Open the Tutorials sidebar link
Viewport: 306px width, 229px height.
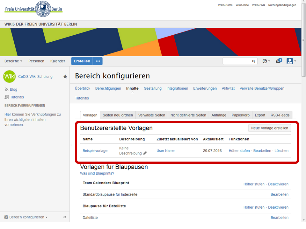pyautogui.click(x=17, y=97)
